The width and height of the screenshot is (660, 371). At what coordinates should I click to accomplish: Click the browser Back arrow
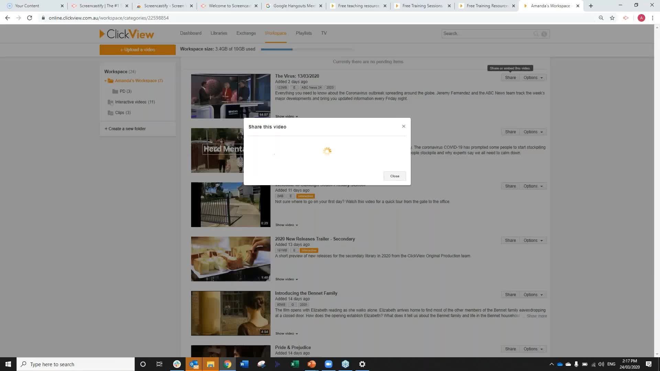[8, 18]
